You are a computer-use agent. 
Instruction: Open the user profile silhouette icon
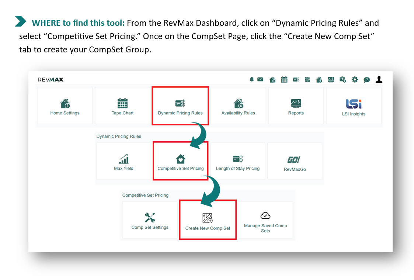(379, 80)
